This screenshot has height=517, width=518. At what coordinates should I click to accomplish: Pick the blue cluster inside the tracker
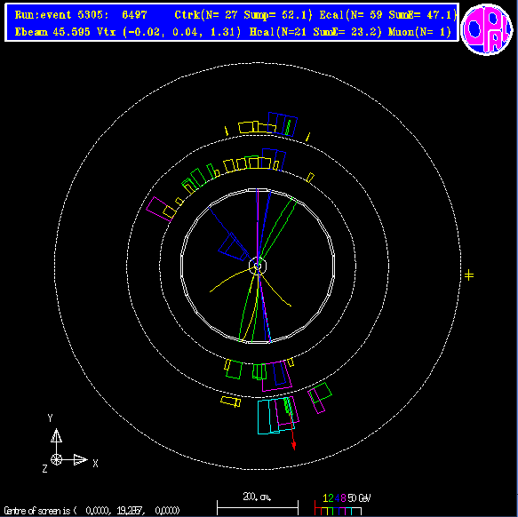coord(233,247)
